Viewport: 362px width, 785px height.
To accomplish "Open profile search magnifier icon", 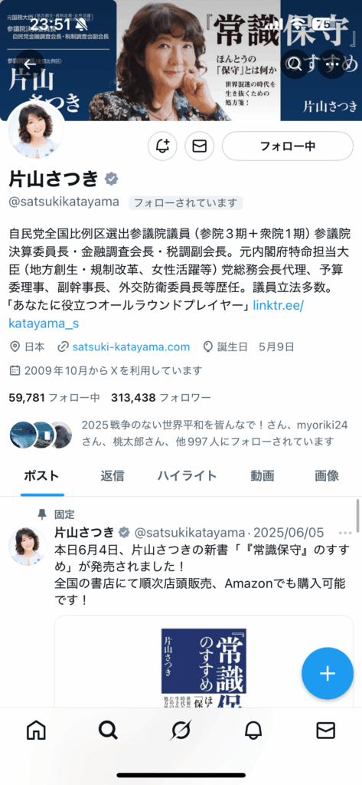I will [295, 64].
